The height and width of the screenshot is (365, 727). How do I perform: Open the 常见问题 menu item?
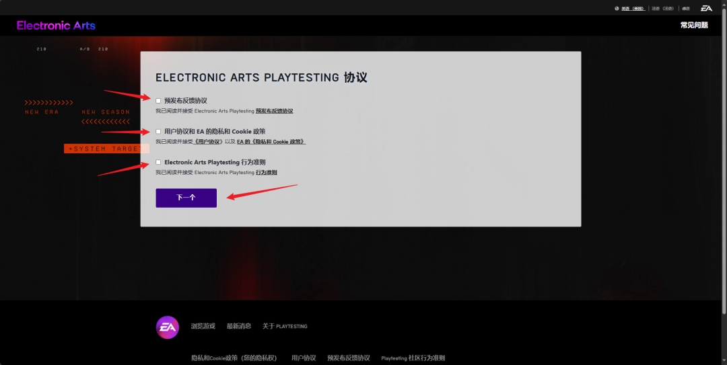pos(694,26)
